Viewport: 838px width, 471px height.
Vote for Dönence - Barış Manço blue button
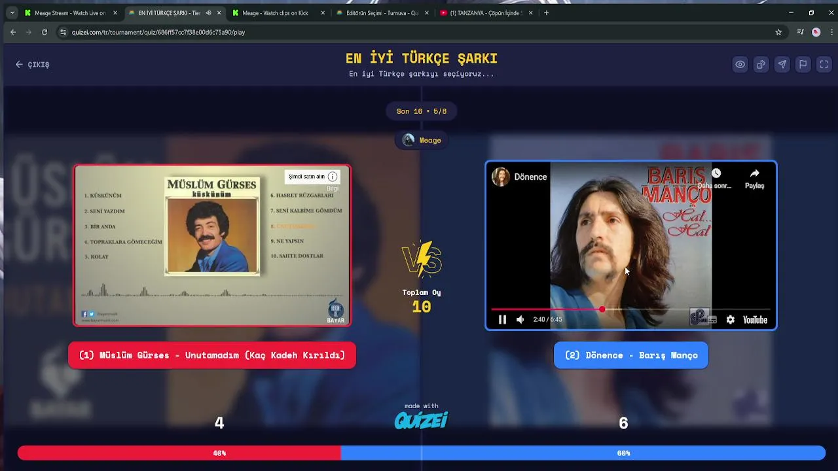[631, 355]
